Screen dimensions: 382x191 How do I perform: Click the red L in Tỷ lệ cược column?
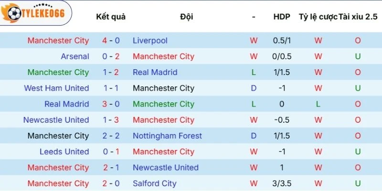[318, 104]
